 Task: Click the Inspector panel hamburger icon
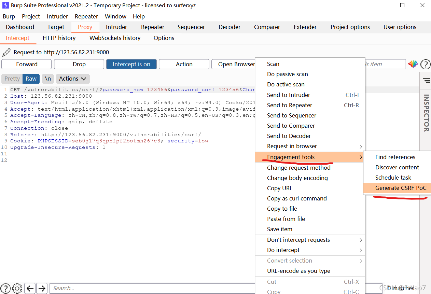pyautogui.click(x=427, y=81)
